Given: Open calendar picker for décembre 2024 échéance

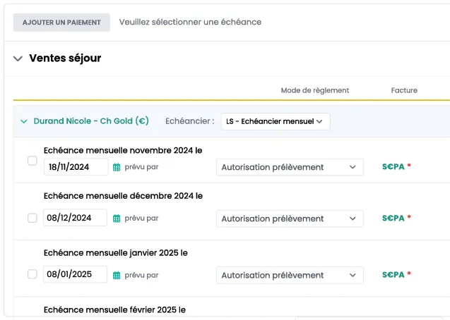Looking at the screenshot, I should [x=117, y=219].
